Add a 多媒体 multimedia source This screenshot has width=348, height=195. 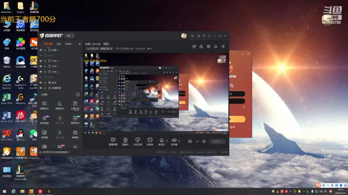click(150, 142)
